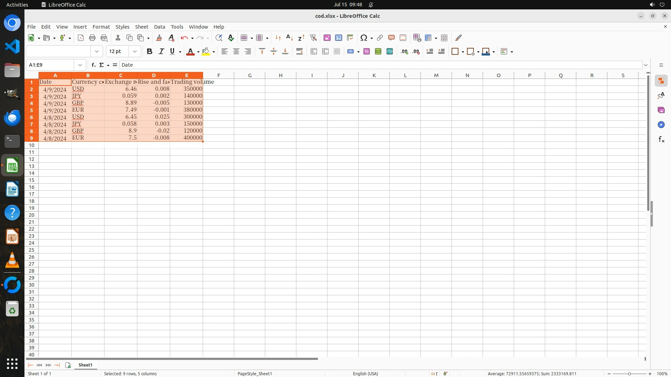Open the Name Box dropdown arrow
This screenshot has width=671, height=377.
point(80,65)
